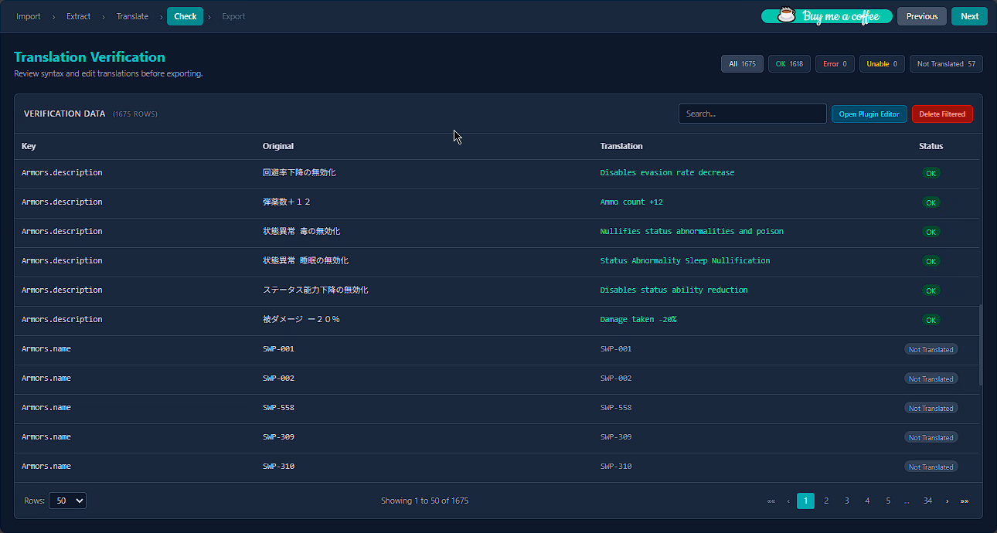Show only Error entries filter
Viewport: 997px width, 533px height.
click(835, 64)
